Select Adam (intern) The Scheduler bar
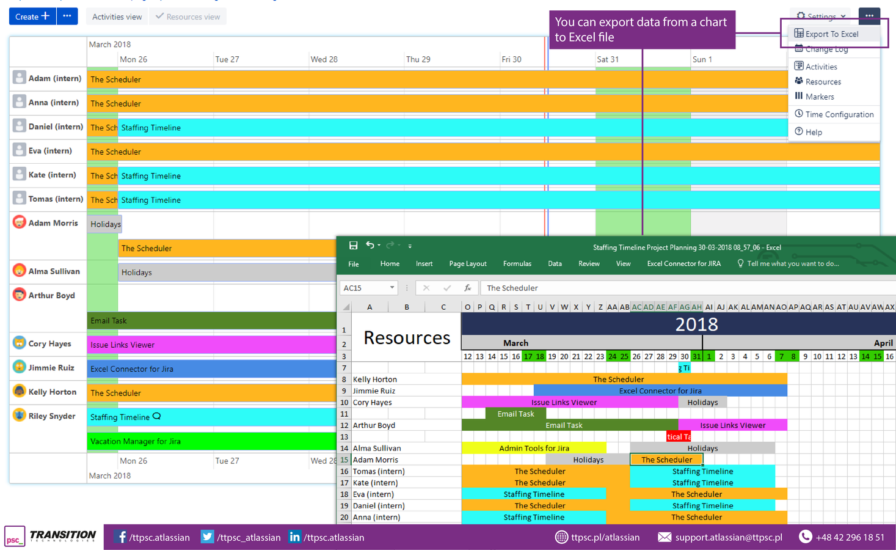 click(x=437, y=79)
